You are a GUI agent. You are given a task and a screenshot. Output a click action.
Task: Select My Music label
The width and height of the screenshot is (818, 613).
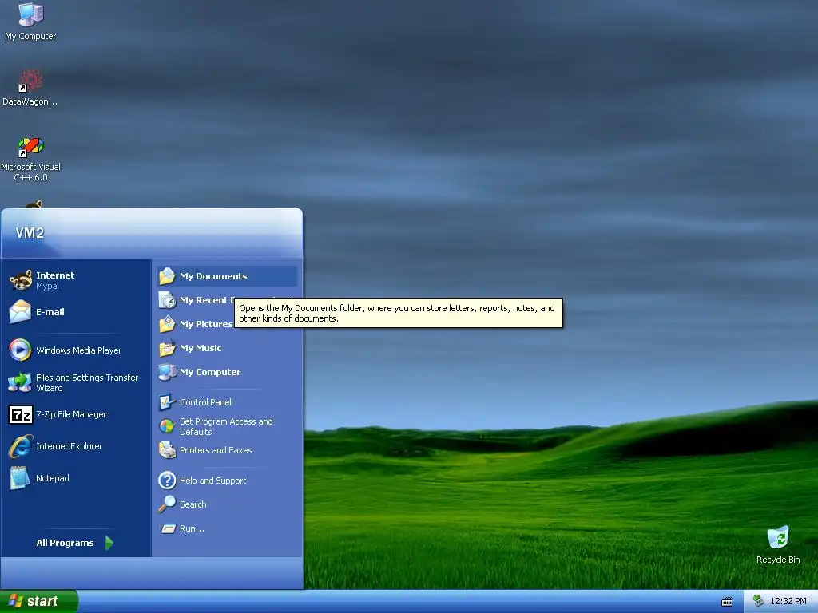pyautogui.click(x=201, y=348)
